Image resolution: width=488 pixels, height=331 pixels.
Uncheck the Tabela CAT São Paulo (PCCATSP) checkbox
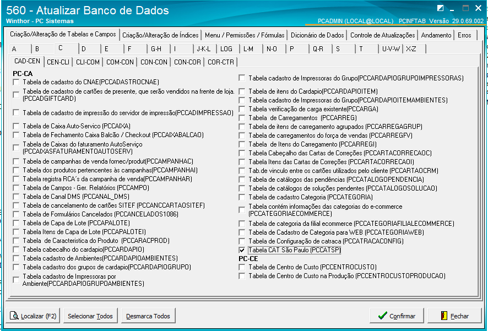242,250
